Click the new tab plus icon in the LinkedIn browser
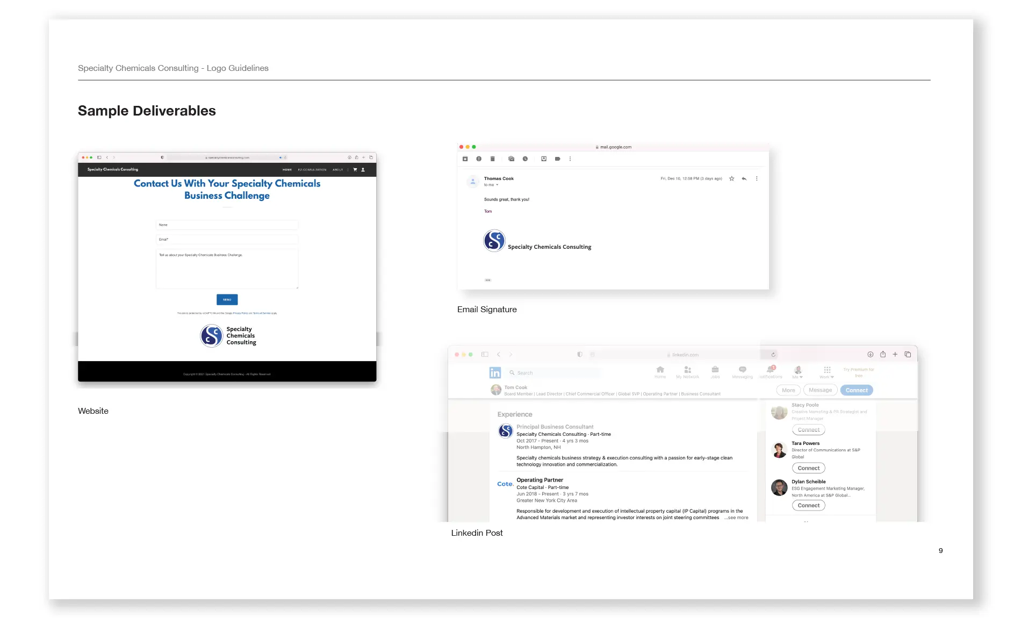 [x=895, y=354]
